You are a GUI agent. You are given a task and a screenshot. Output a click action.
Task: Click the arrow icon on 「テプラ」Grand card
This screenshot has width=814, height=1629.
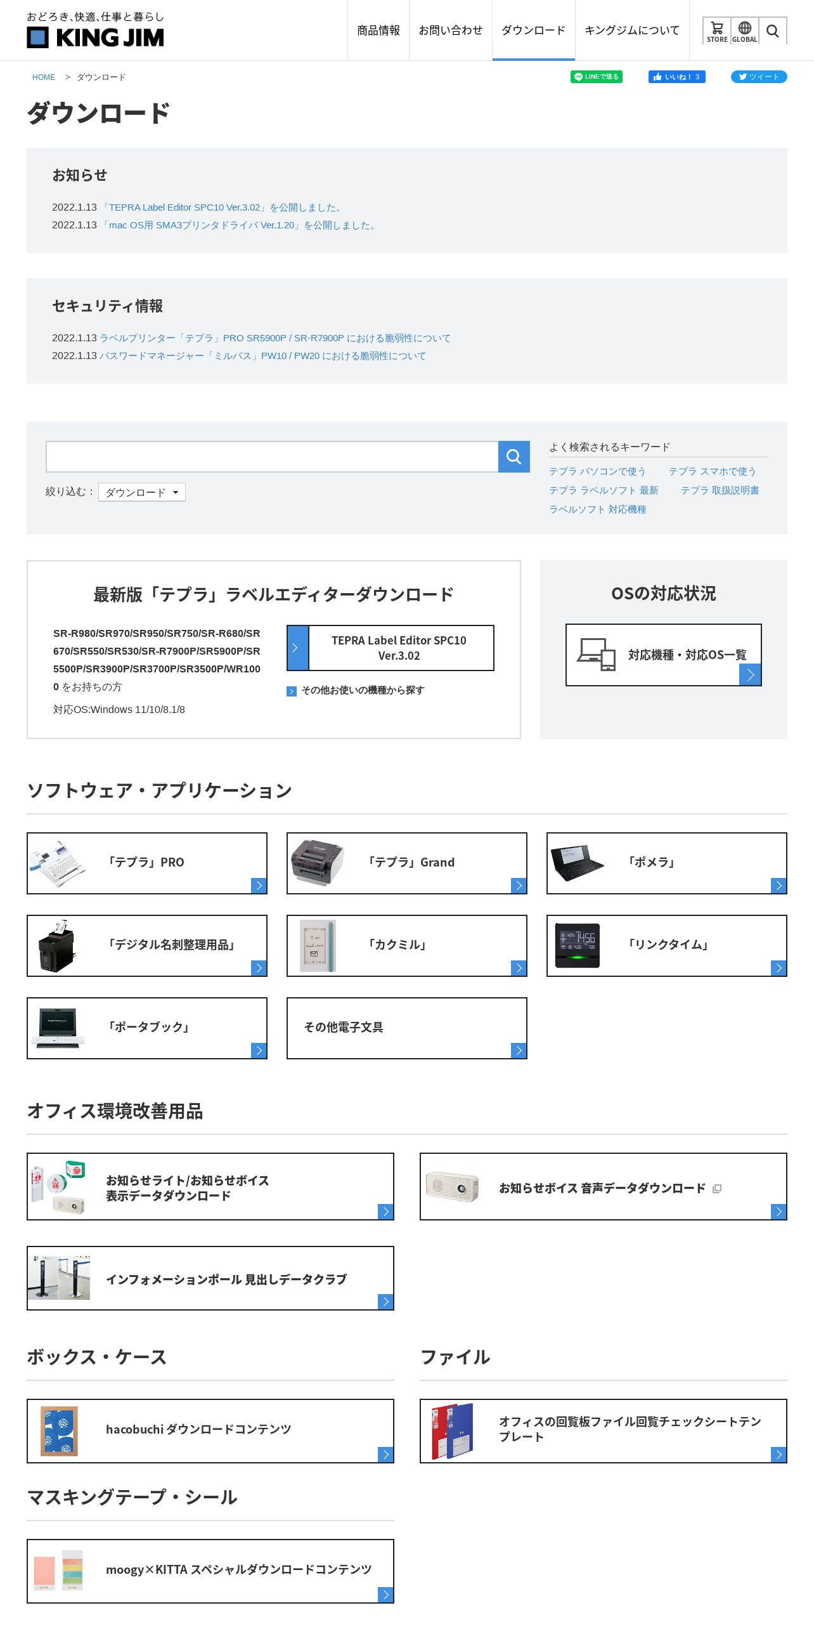click(519, 886)
